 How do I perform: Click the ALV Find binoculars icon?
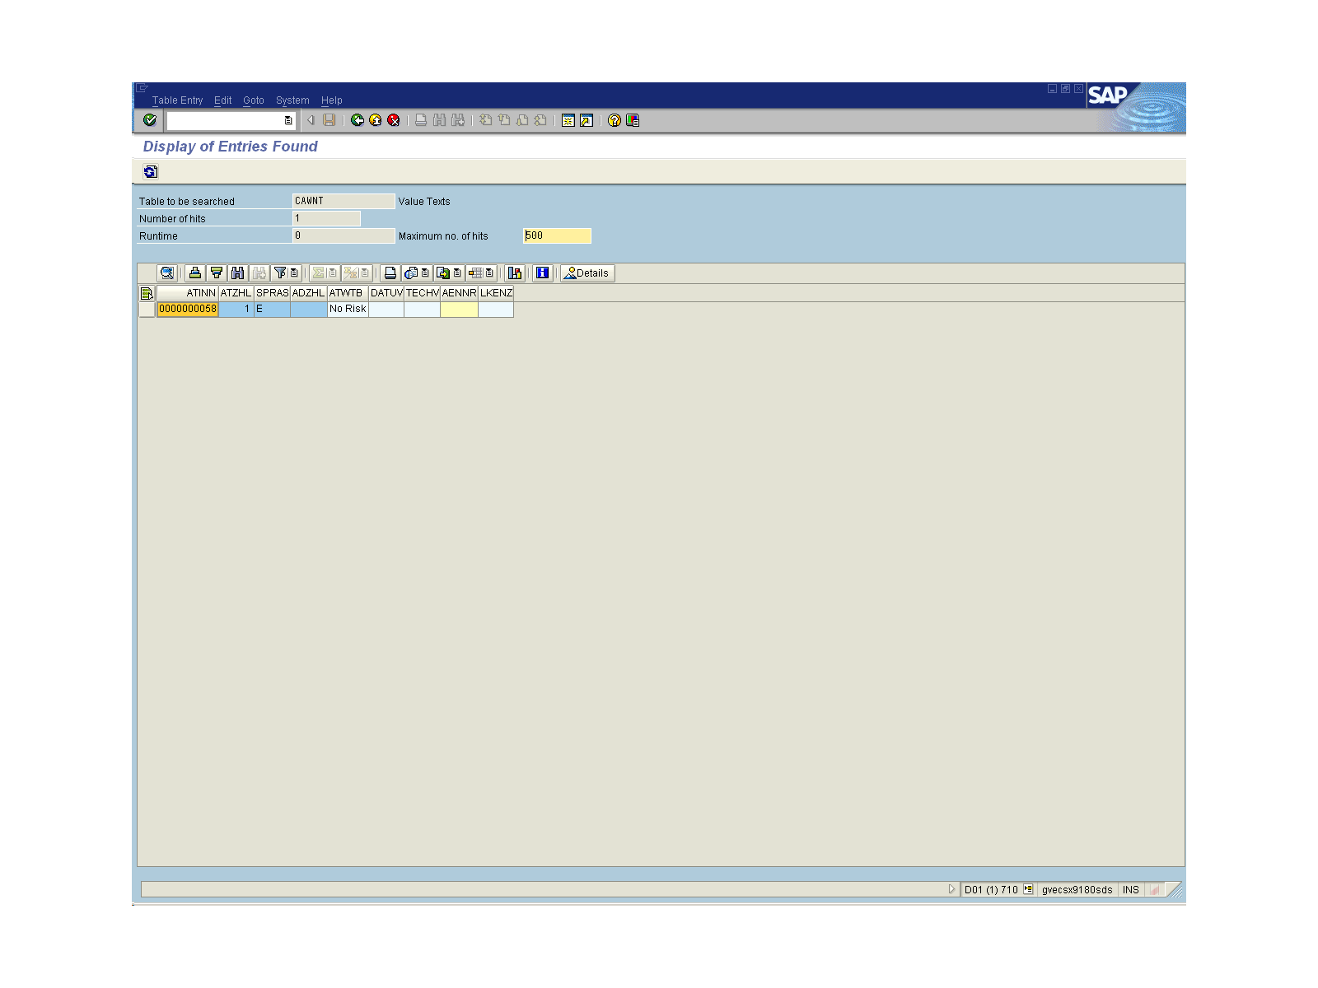238,273
